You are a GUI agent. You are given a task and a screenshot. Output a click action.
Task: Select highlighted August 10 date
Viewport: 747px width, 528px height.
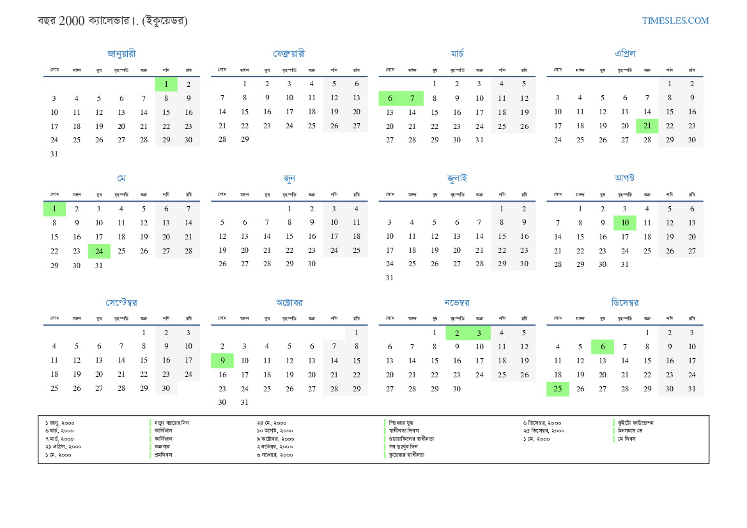pos(624,223)
